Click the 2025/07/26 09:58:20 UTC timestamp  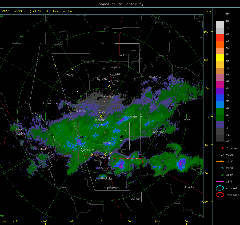(x=37, y=11)
